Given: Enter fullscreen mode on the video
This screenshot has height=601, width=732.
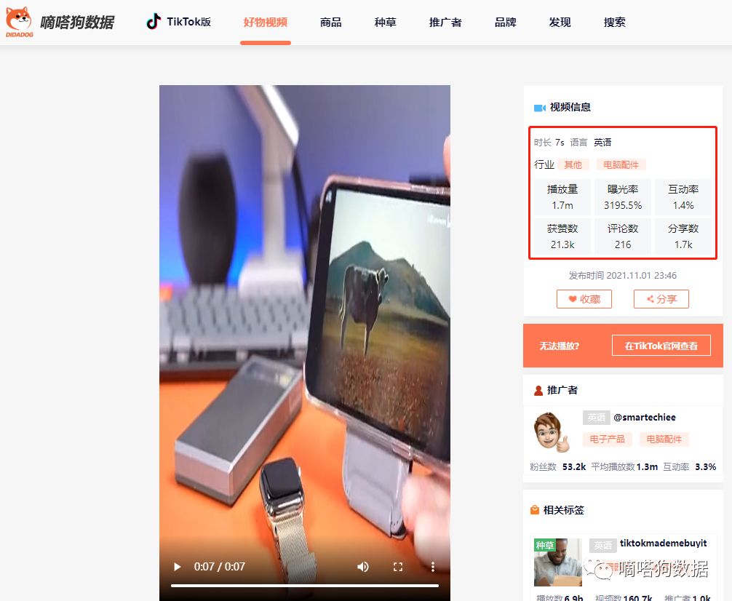Looking at the screenshot, I should [398, 566].
